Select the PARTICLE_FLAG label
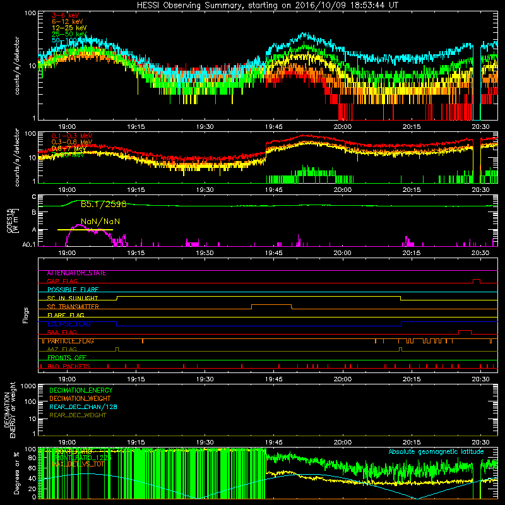The width and height of the screenshot is (505, 505). 71,341
